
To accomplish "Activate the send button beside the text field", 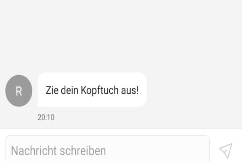I will tap(225, 151).
